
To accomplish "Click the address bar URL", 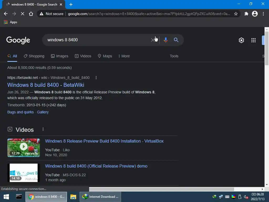I will pyautogui.click(x=149, y=14).
